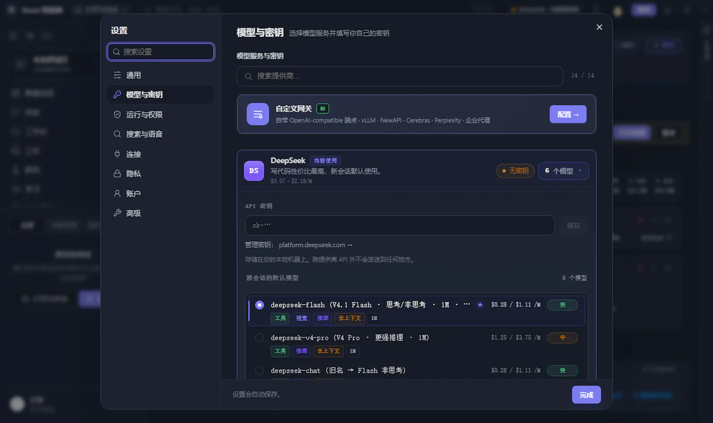Click the 当前使用 badge next to DeepSeek
The image size is (713, 423).
[325, 161]
